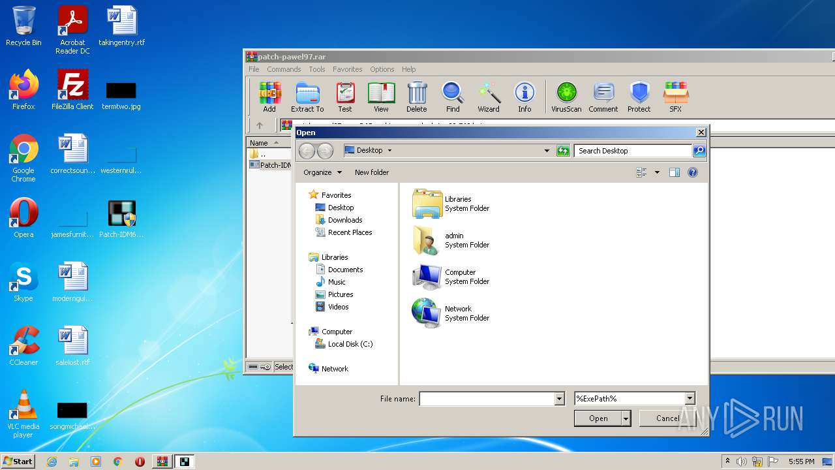The width and height of the screenshot is (835, 470).
Task: Click the Internet Explorer taskbar icon
Action: click(52, 462)
